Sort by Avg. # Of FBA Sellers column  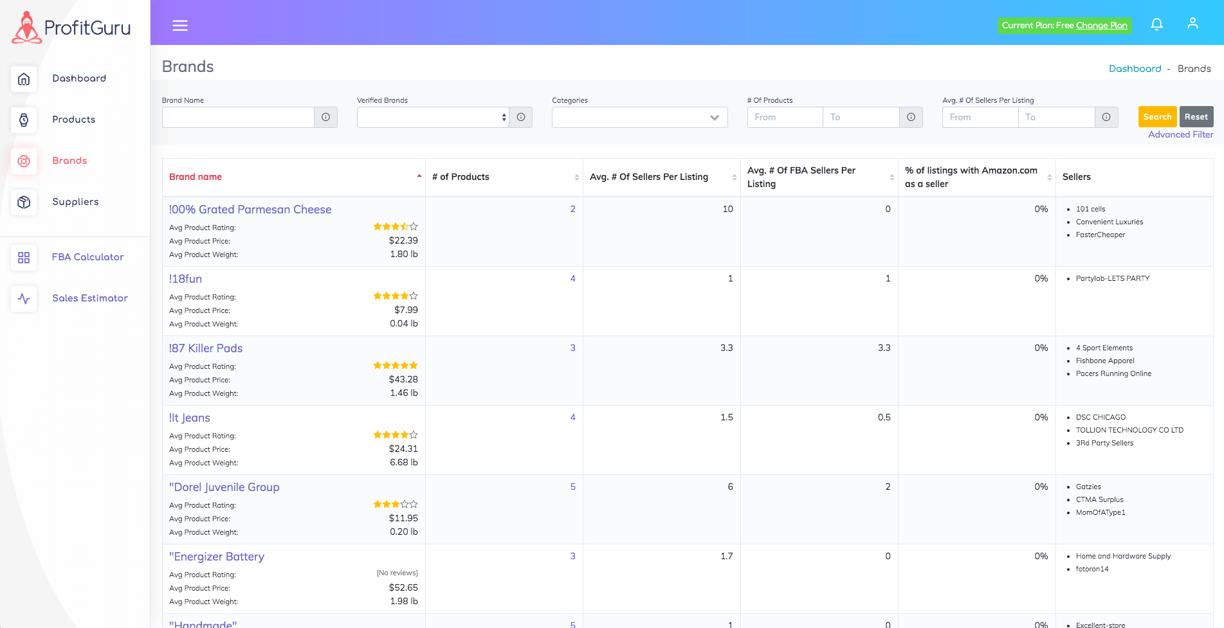[892, 177]
